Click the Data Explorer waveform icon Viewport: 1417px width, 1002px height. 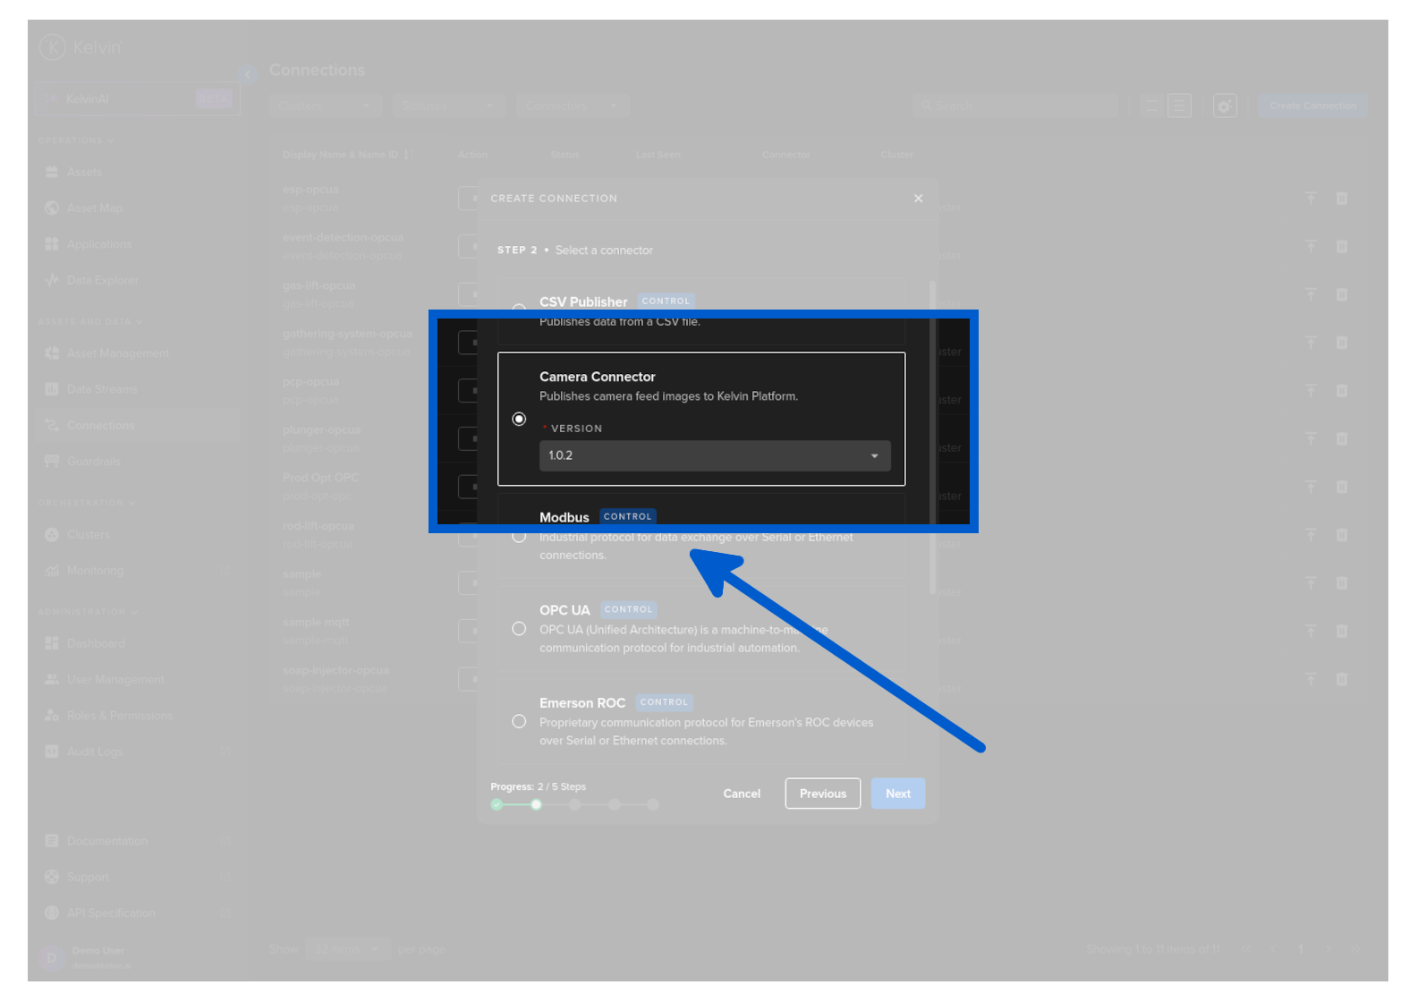(x=52, y=280)
